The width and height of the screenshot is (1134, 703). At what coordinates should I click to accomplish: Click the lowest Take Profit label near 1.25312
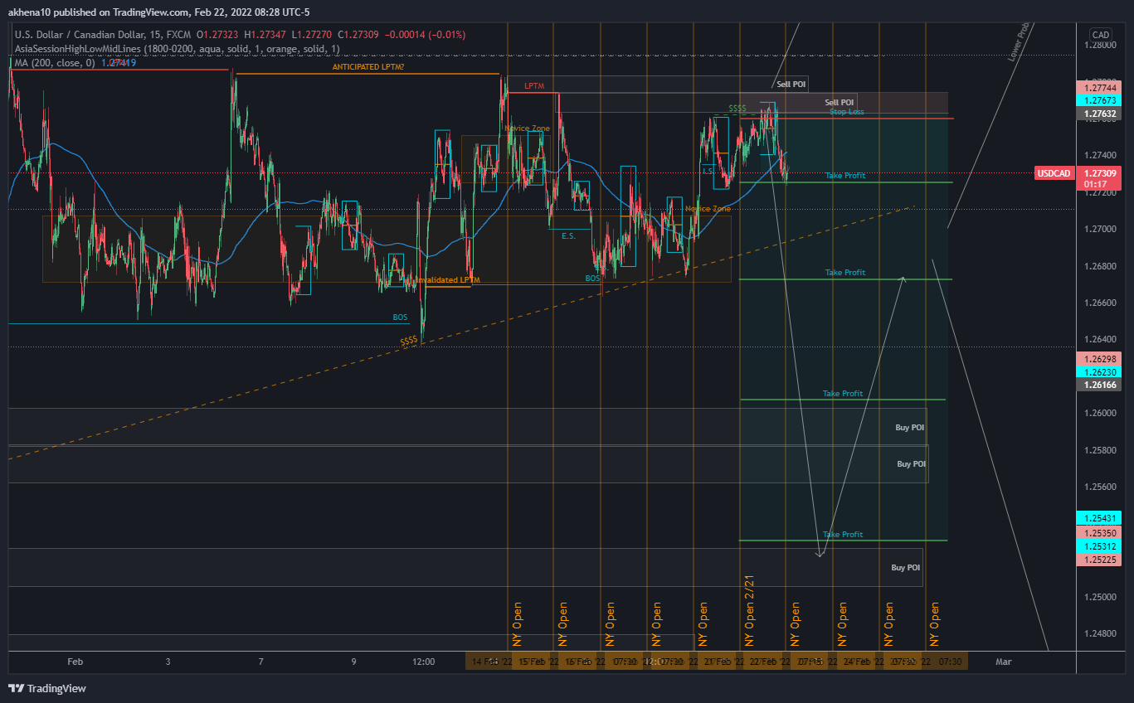pyautogui.click(x=843, y=535)
